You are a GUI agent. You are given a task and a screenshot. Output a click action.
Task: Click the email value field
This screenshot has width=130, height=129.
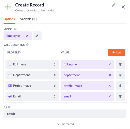(87, 96)
